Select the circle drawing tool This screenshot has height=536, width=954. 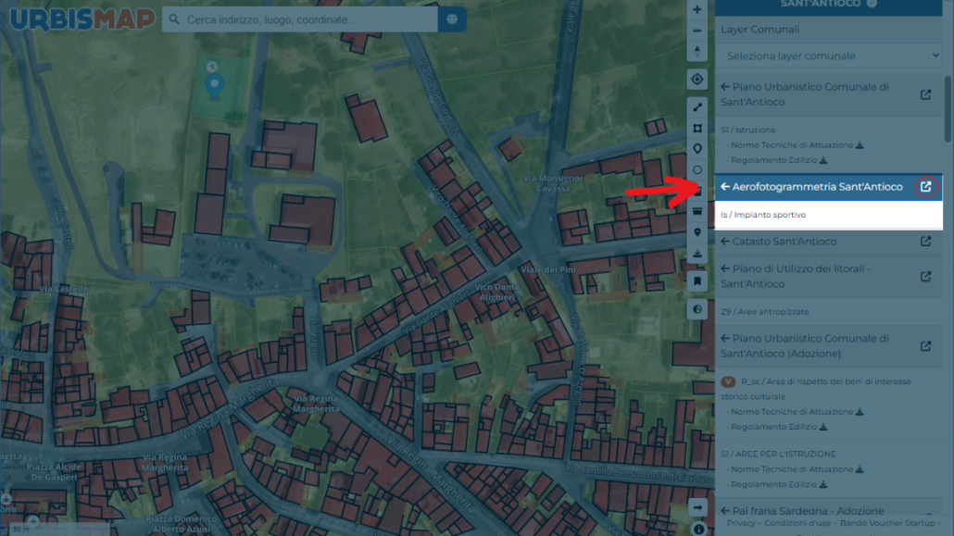(697, 169)
